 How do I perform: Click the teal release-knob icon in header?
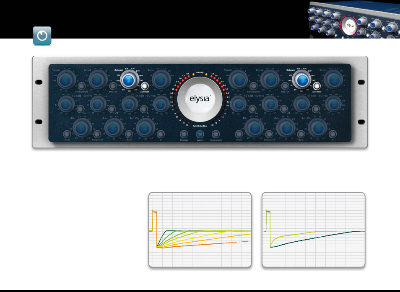coord(42,36)
